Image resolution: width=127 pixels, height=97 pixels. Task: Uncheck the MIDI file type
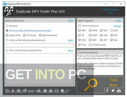[90, 40]
